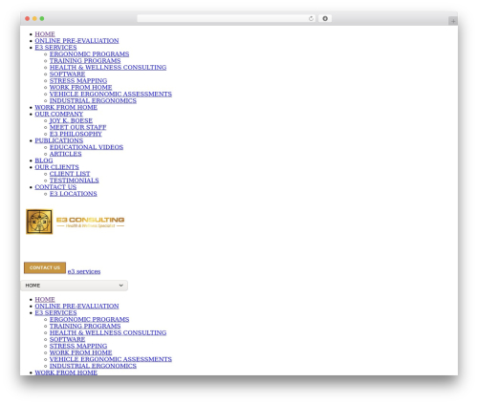This screenshot has width=478, height=404.
Task: Open the TESTIMONIALS link
Action: [75, 181]
